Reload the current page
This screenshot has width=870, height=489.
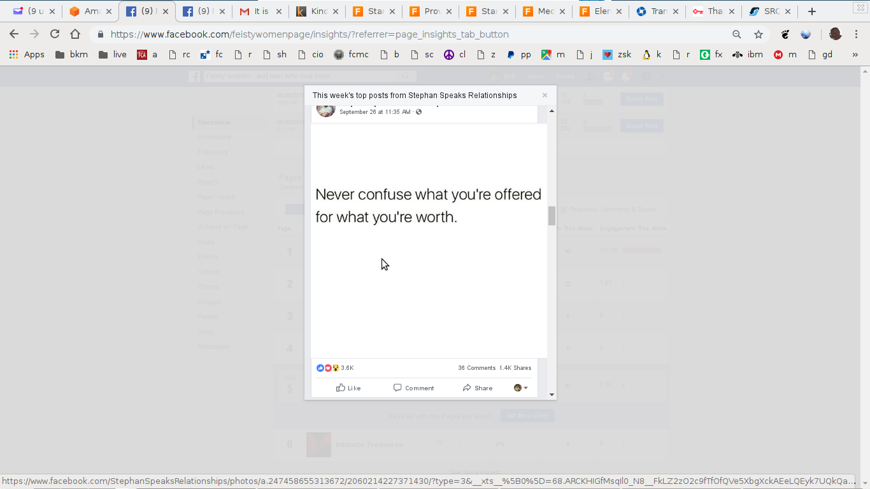coord(55,34)
